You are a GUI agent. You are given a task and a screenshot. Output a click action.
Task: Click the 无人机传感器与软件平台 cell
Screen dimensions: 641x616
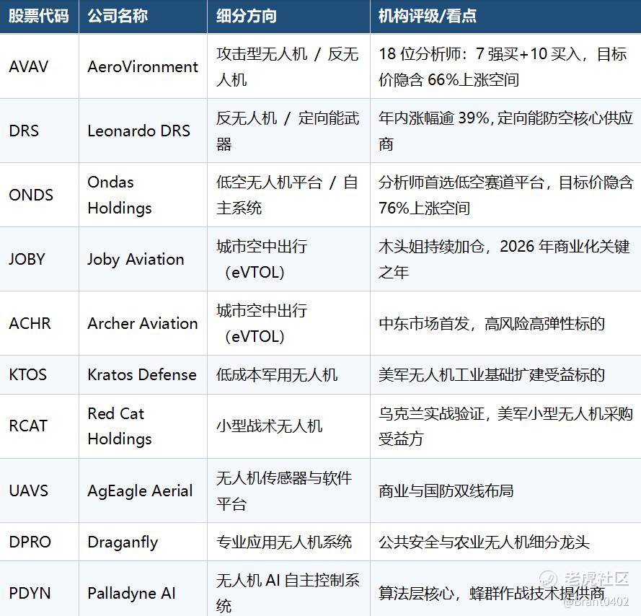pos(288,490)
